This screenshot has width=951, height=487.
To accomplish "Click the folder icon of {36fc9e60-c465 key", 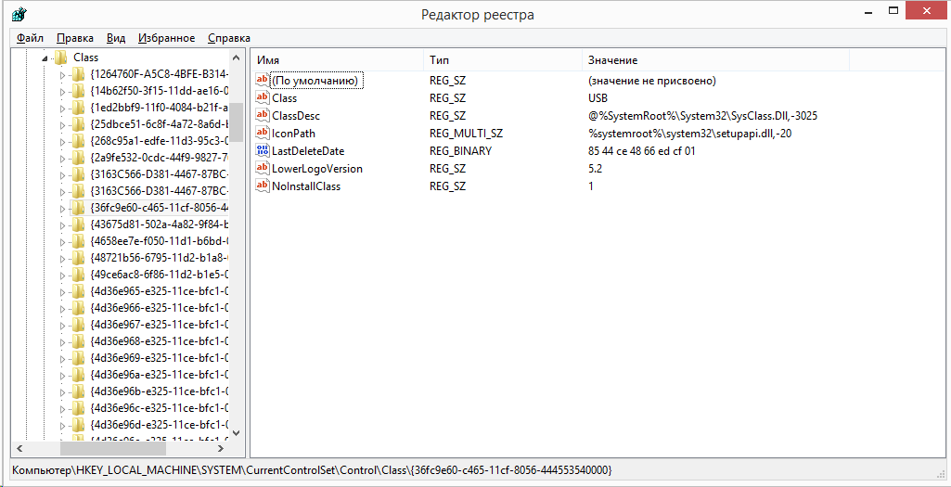I will click(78, 208).
